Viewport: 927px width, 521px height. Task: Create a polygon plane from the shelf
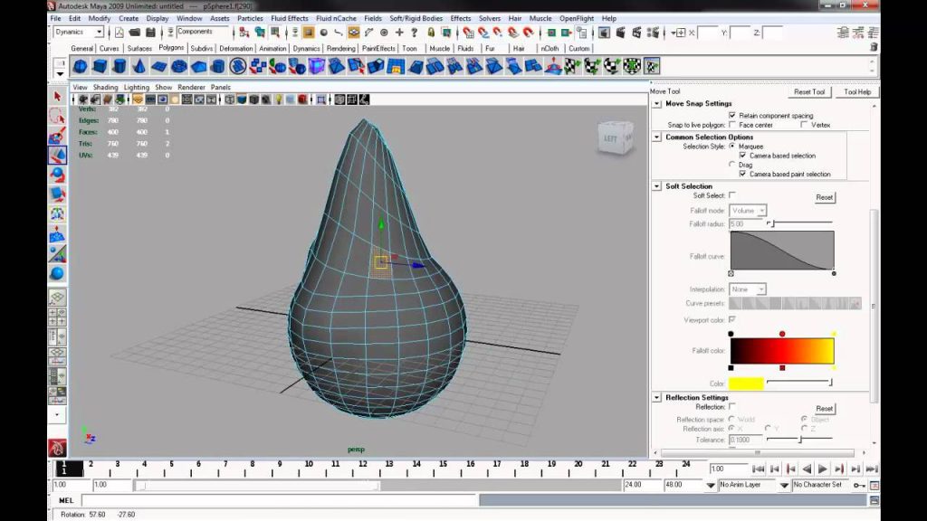click(x=159, y=66)
